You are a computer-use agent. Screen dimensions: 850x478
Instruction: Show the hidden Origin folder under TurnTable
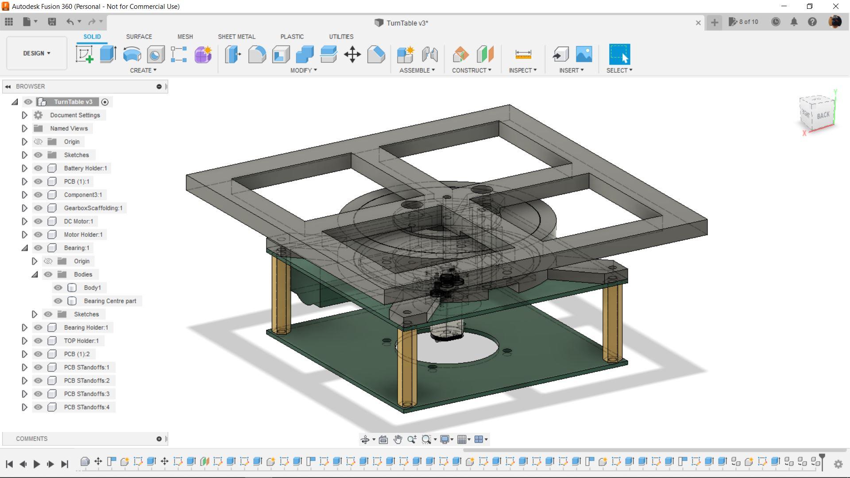[x=38, y=142]
